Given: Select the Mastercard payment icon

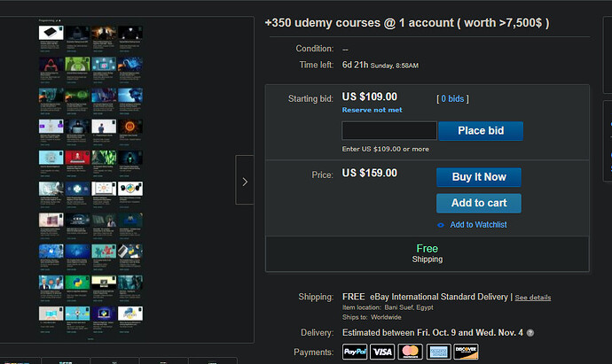Looking at the screenshot, I should tap(410, 352).
